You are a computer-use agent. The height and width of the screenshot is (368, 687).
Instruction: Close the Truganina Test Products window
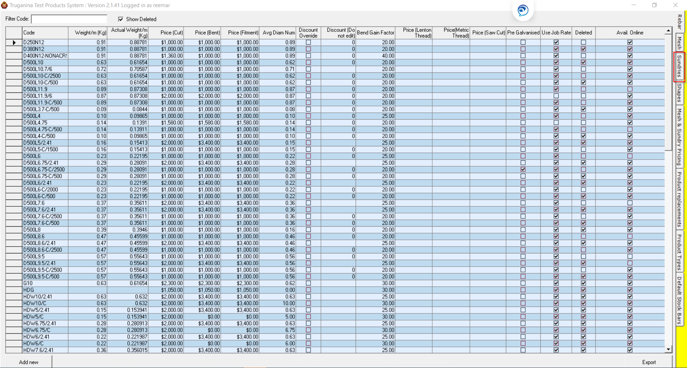point(675,5)
